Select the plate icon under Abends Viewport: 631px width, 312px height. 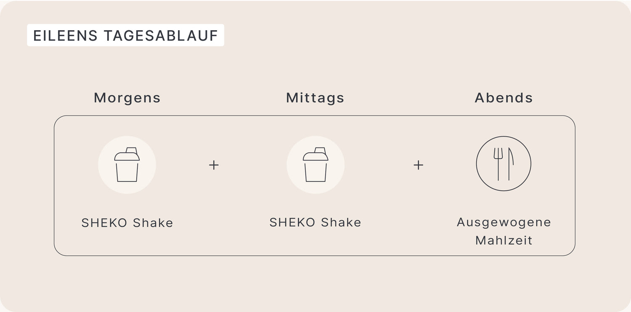pyautogui.click(x=504, y=164)
